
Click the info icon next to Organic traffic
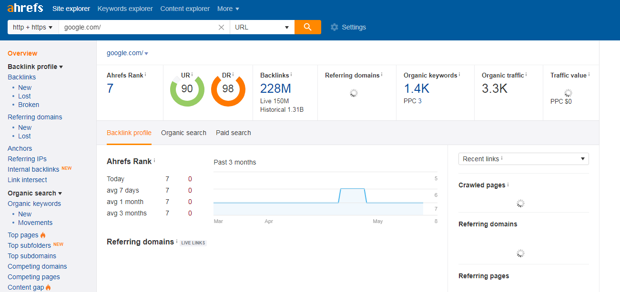coord(527,75)
